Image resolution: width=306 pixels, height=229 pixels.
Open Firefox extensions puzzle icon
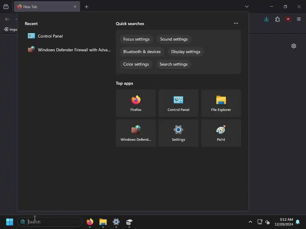point(277,19)
